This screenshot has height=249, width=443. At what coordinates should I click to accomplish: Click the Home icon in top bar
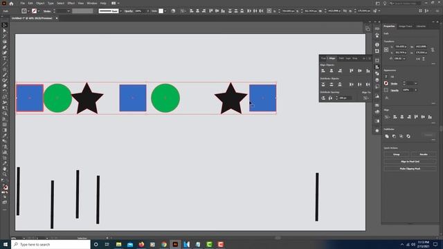11,3
